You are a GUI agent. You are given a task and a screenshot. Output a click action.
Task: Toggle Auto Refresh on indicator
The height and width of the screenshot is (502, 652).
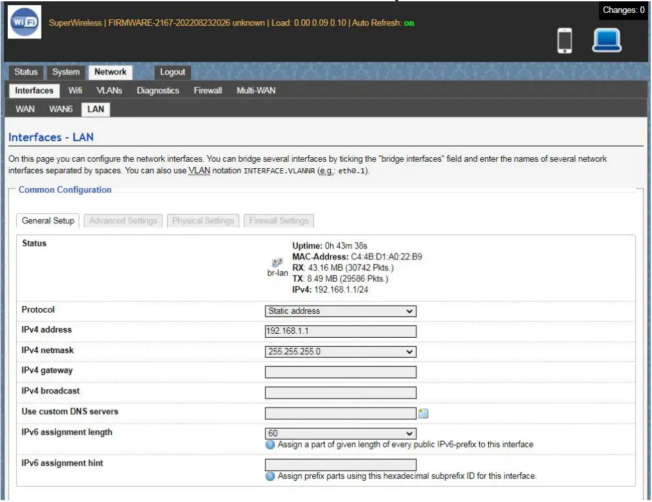coord(409,23)
